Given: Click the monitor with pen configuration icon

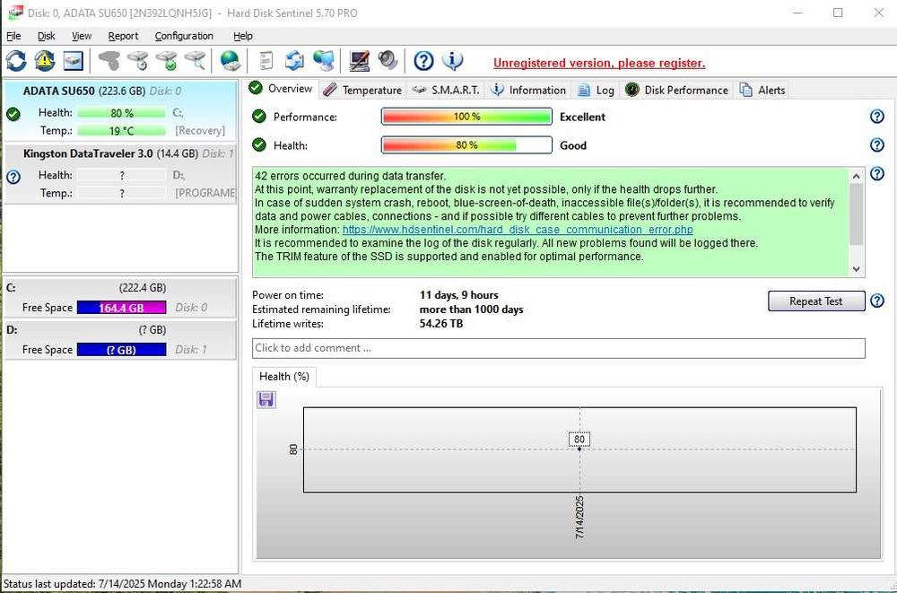Looking at the screenshot, I should tap(360, 60).
